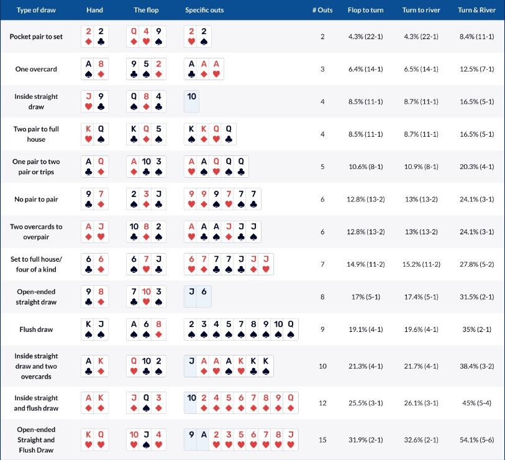505x460 pixels.
Task: Select the '38.4% (3-2)' value
Action: 476,366
